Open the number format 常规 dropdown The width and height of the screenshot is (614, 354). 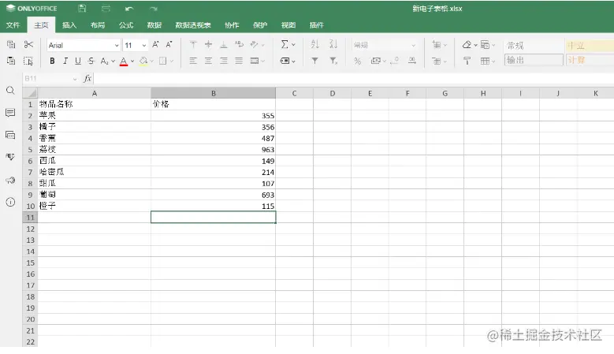point(384,46)
